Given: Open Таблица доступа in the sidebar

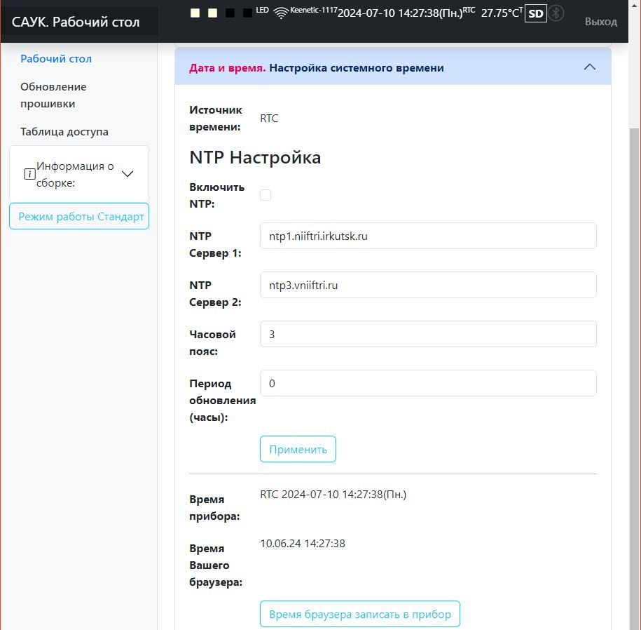Looking at the screenshot, I should [x=64, y=132].
